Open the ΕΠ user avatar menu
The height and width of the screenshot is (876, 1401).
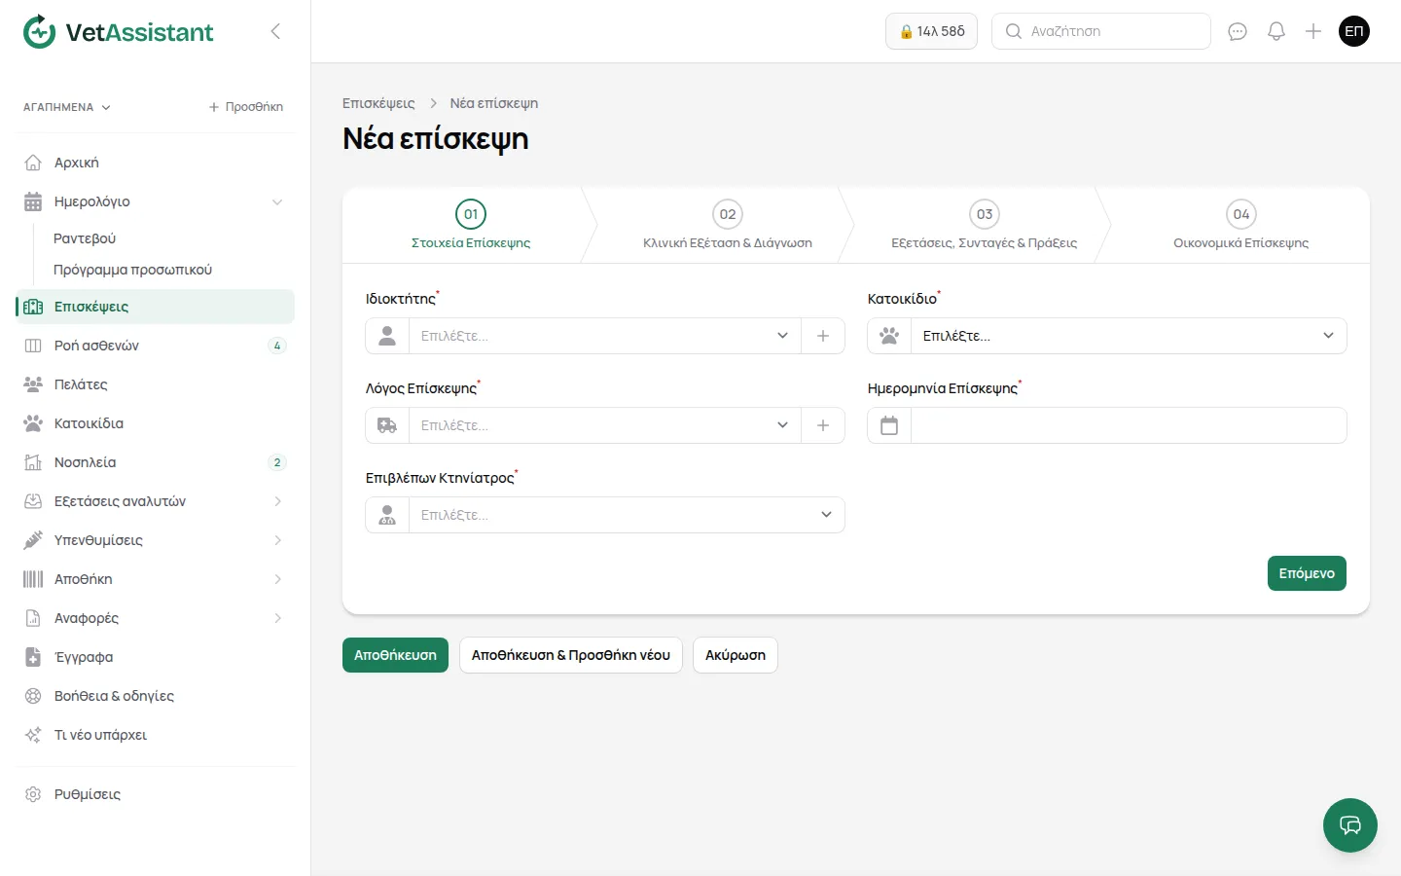(x=1354, y=31)
